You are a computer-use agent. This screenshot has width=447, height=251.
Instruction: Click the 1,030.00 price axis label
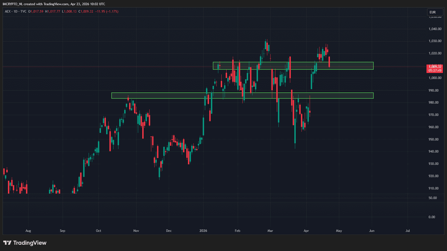click(x=435, y=41)
